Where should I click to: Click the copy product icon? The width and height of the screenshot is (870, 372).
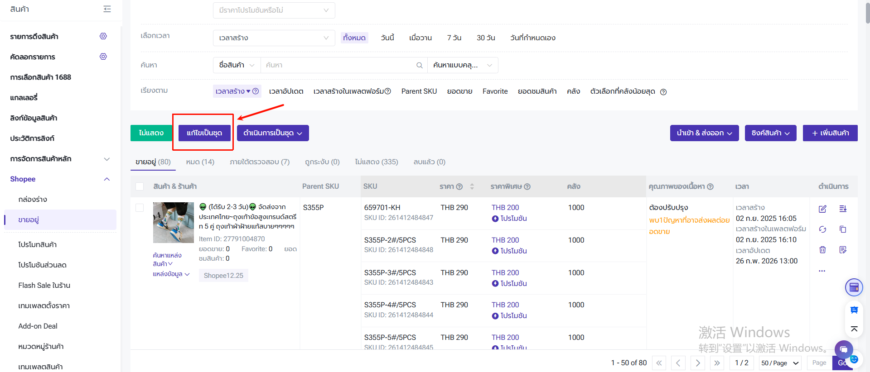click(843, 229)
